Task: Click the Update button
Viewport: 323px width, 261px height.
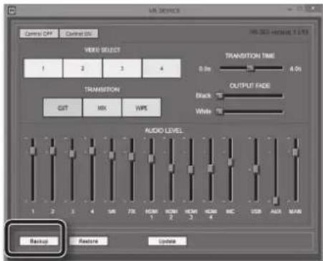Action: click(168, 241)
